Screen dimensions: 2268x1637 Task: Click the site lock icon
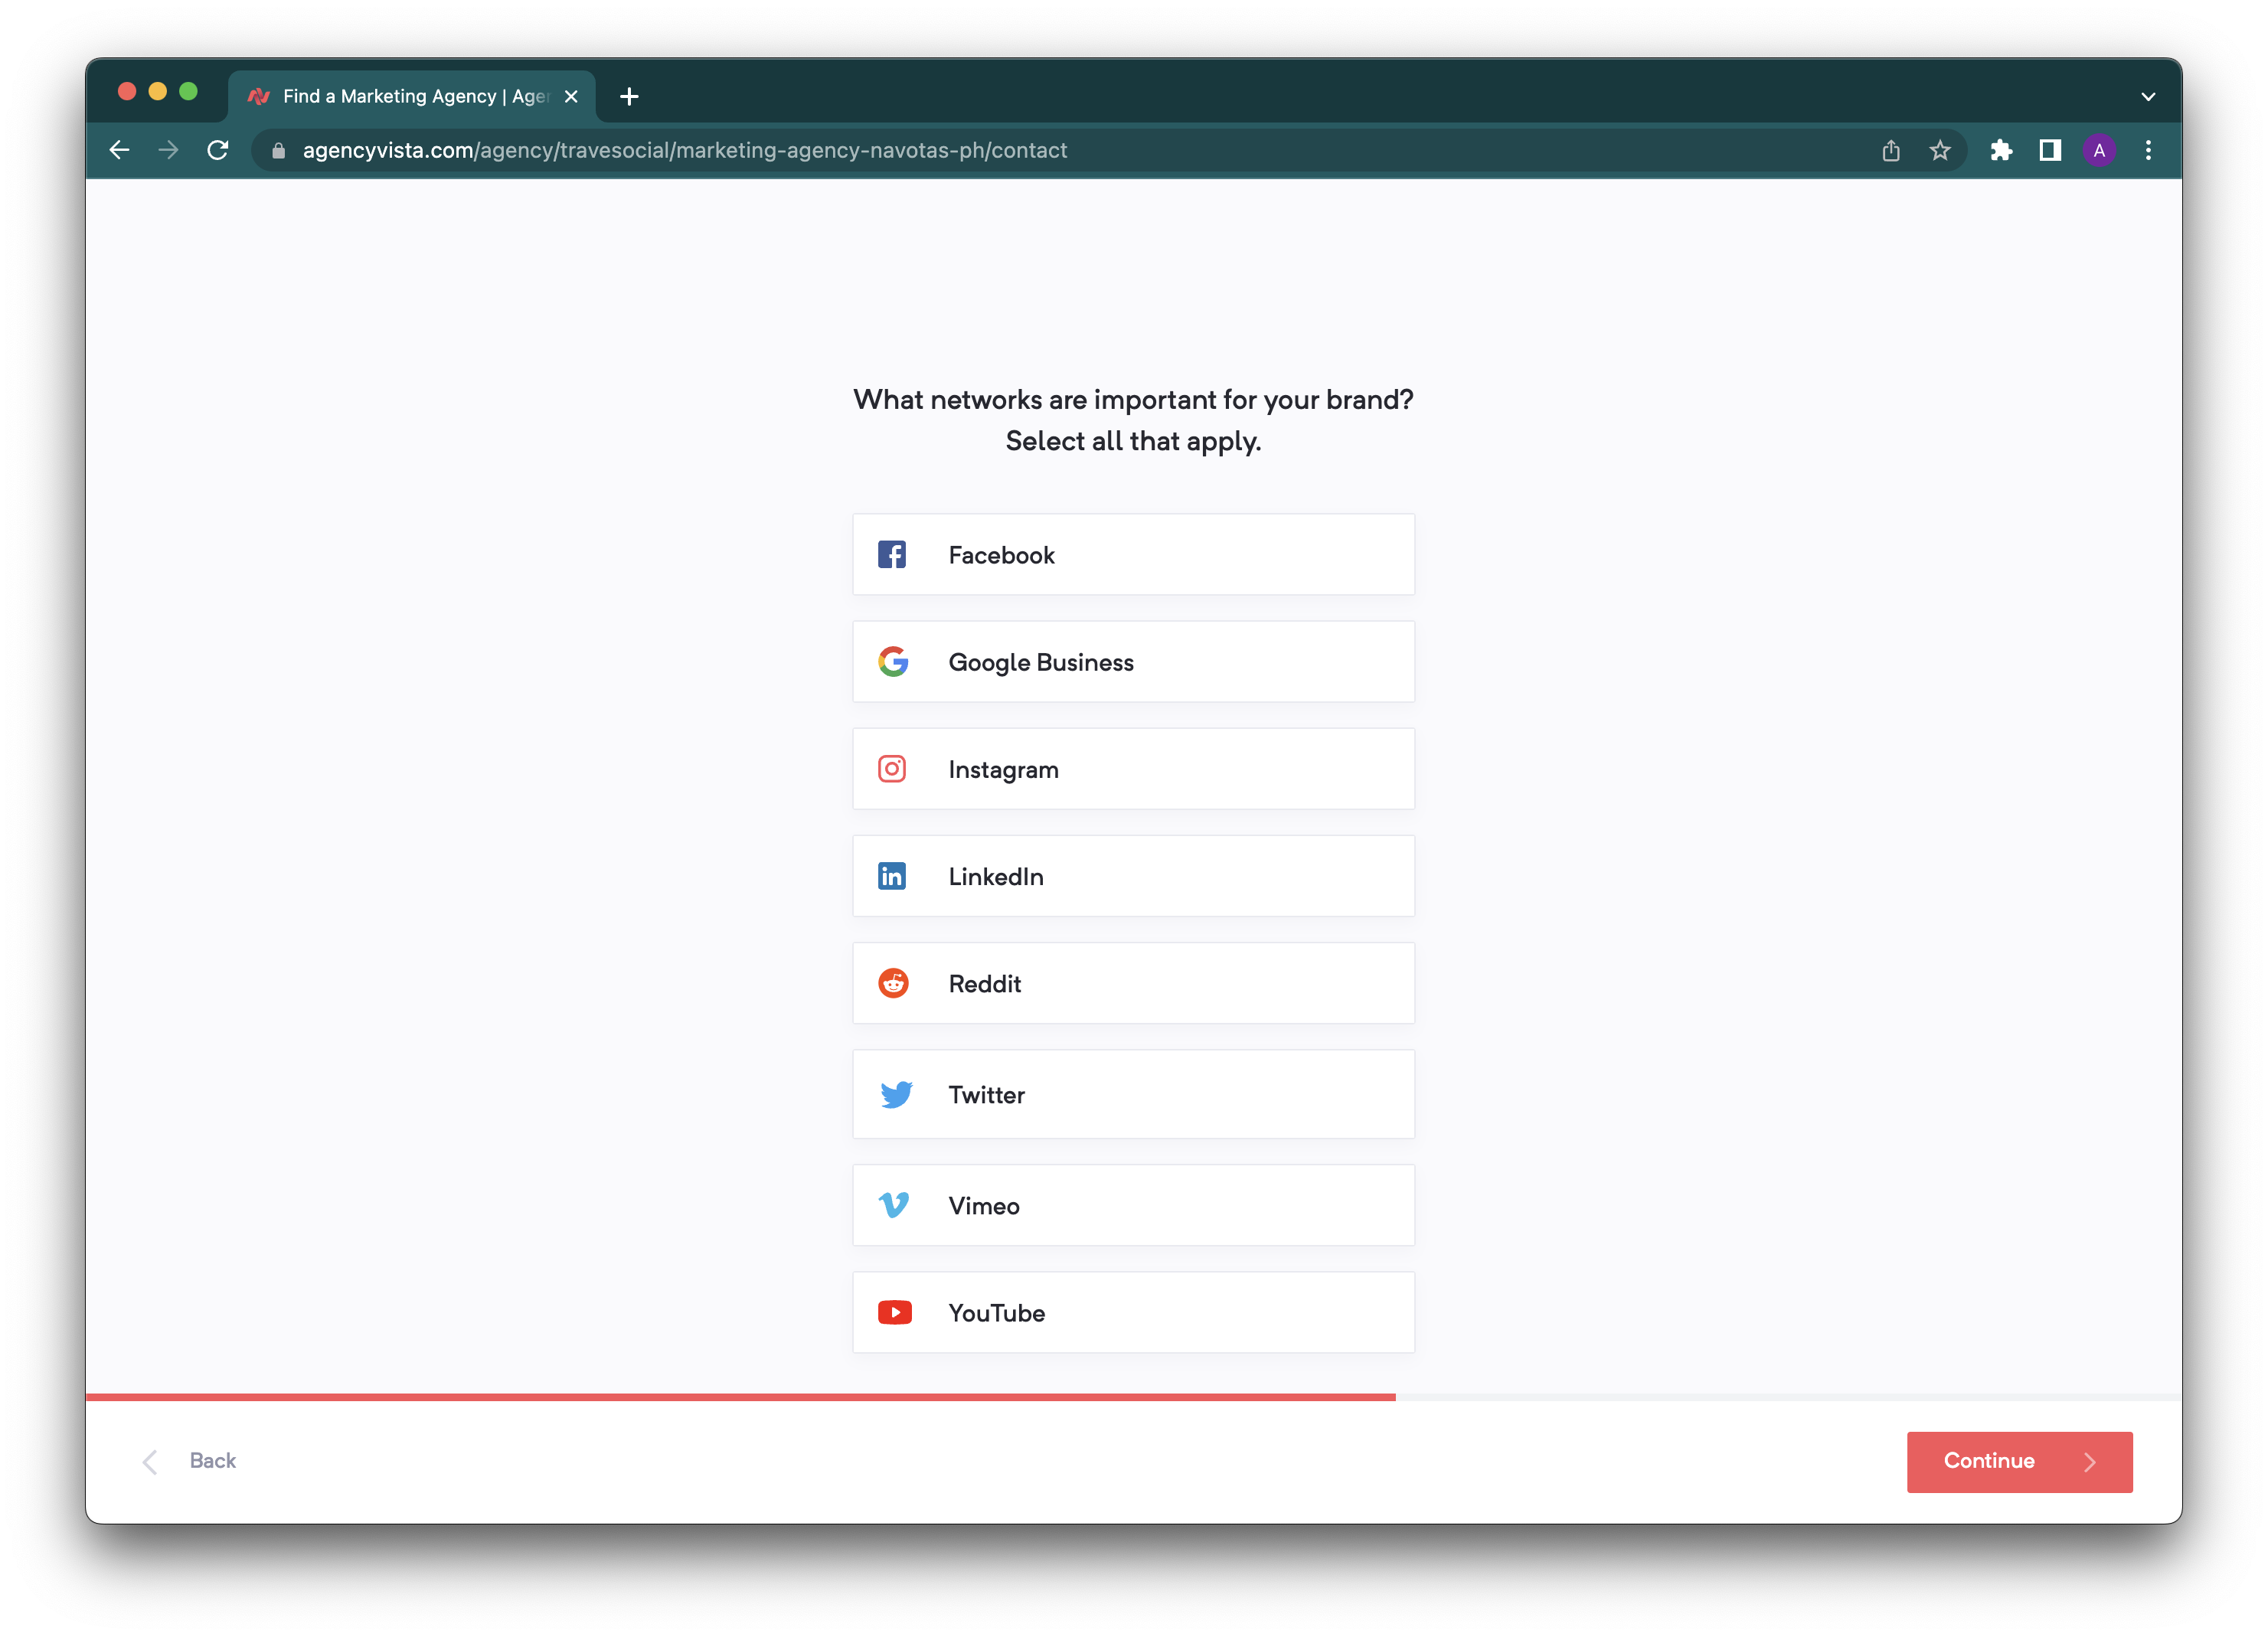[279, 150]
